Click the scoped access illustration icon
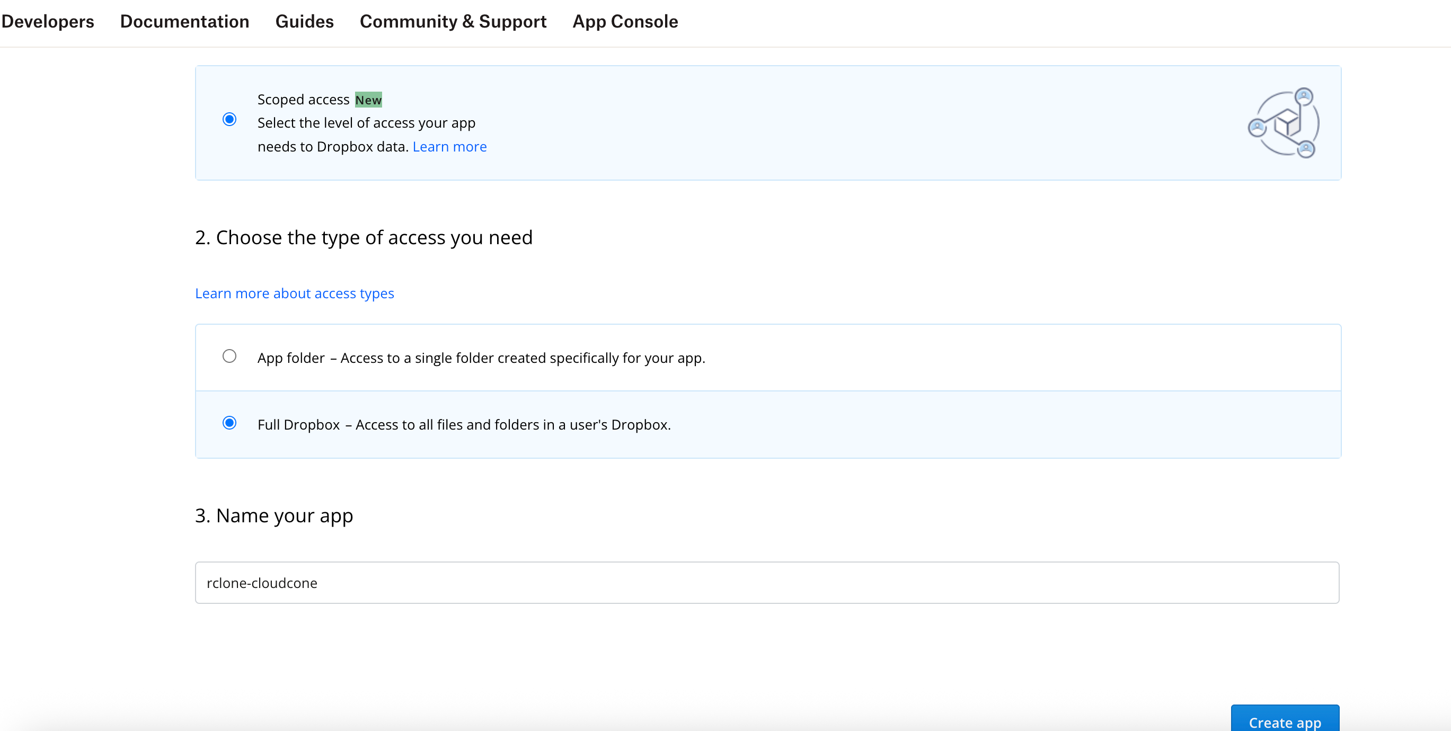Screen dimensions: 1451x731 click(x=1283, y=123)
